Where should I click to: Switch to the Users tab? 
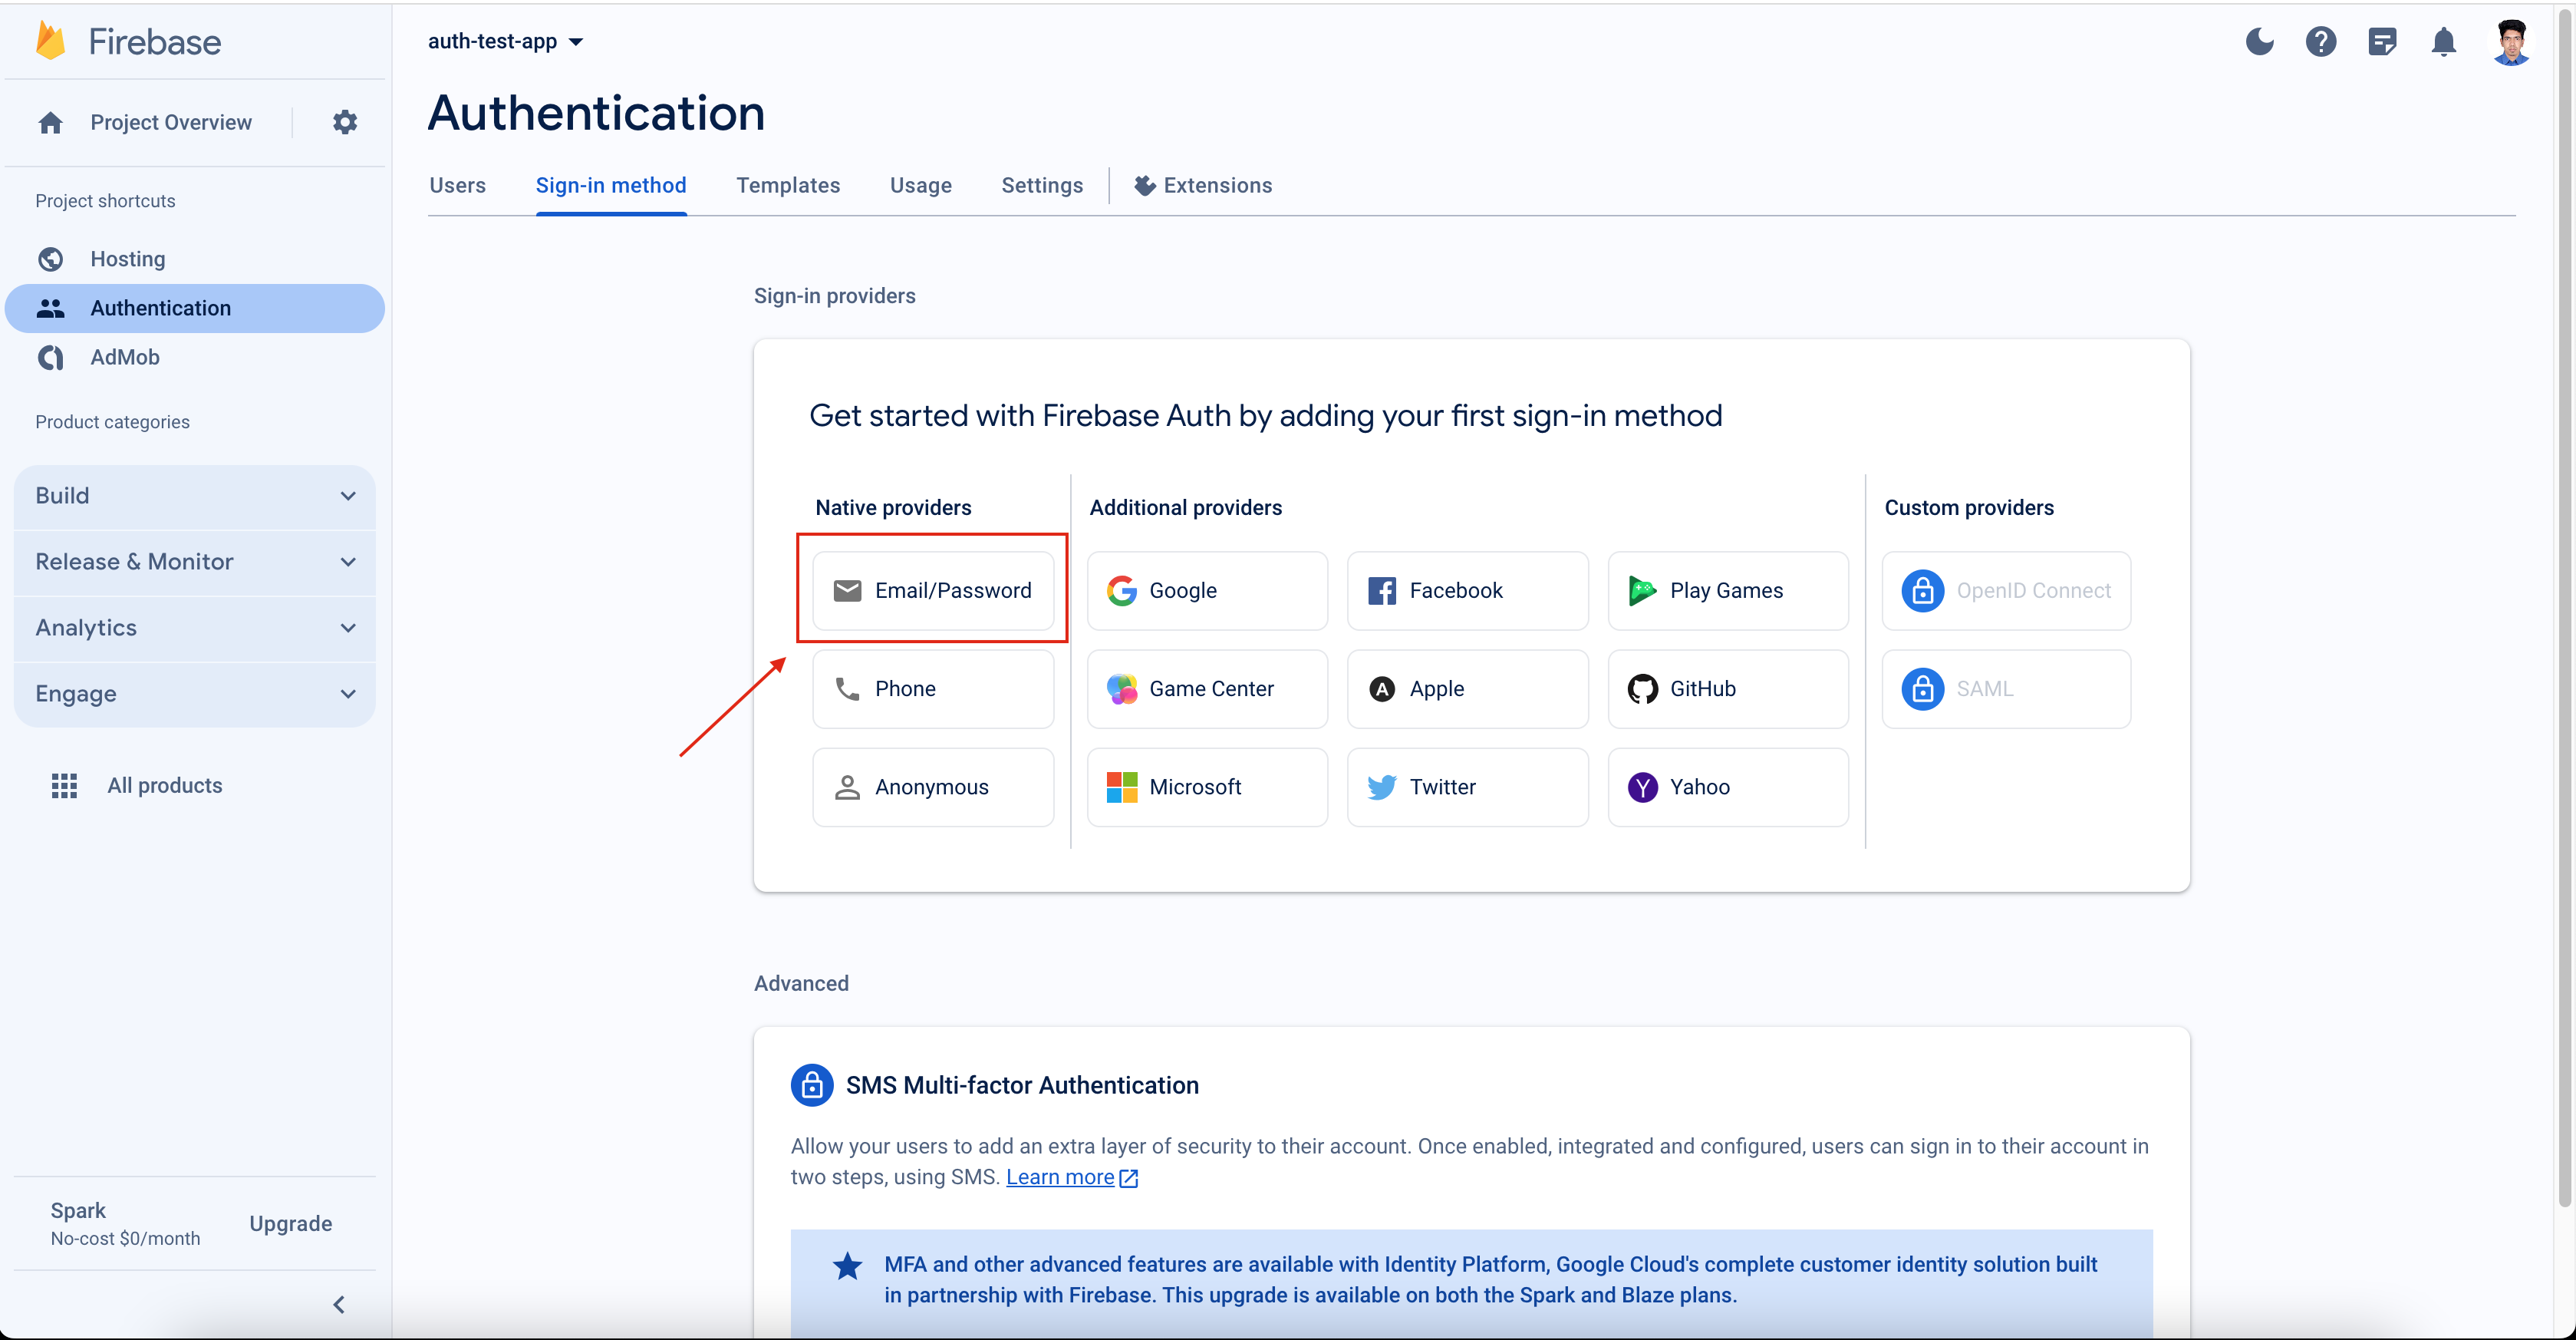tap(457, 185)
